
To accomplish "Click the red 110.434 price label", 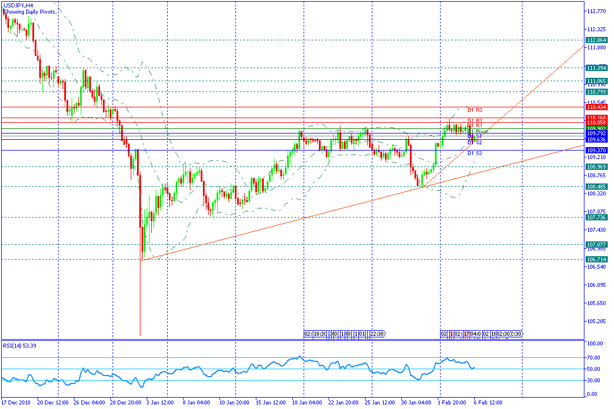I will [596, 107].
